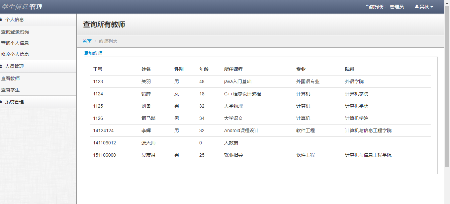This screenshot has height=204, width=450.
Task: Open the 吴秋 user dropdown menu
Action: (424, 7)
